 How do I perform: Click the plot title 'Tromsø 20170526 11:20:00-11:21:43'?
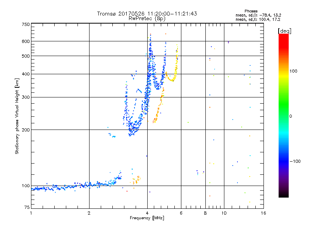[x=147, y=14]
